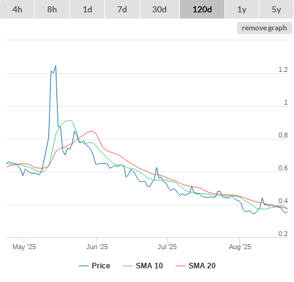Switch to the 8h time range
This screenshot has height=282, width=294.
point(52,9)
